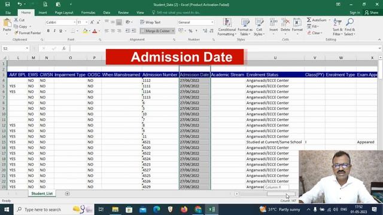Select column U header
This screenshot has height=215, width=383.
point(275,58)
